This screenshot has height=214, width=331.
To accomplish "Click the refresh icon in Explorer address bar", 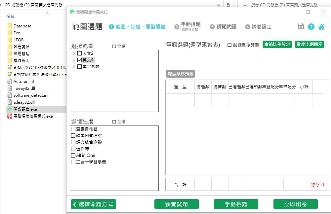I will tap(228, 5).
